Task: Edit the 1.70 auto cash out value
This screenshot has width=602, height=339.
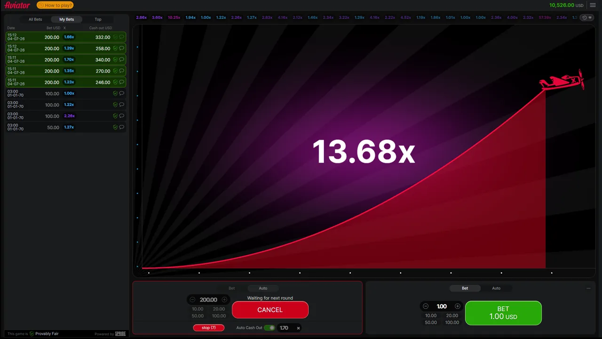Action: [x=284, y=328]
